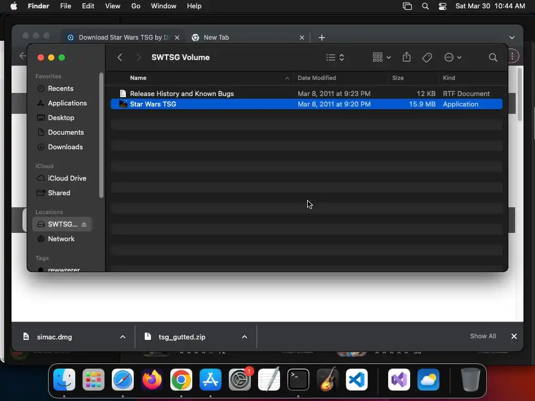Open the Go menu
Viewport: 535px width, 401px height.
click(135, 6)
